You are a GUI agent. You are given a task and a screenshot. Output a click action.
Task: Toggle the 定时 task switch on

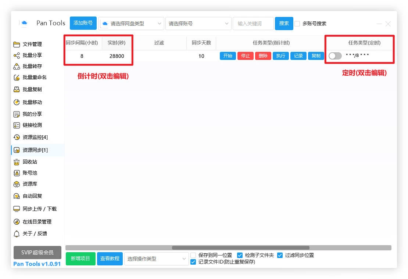click(335, 56)
